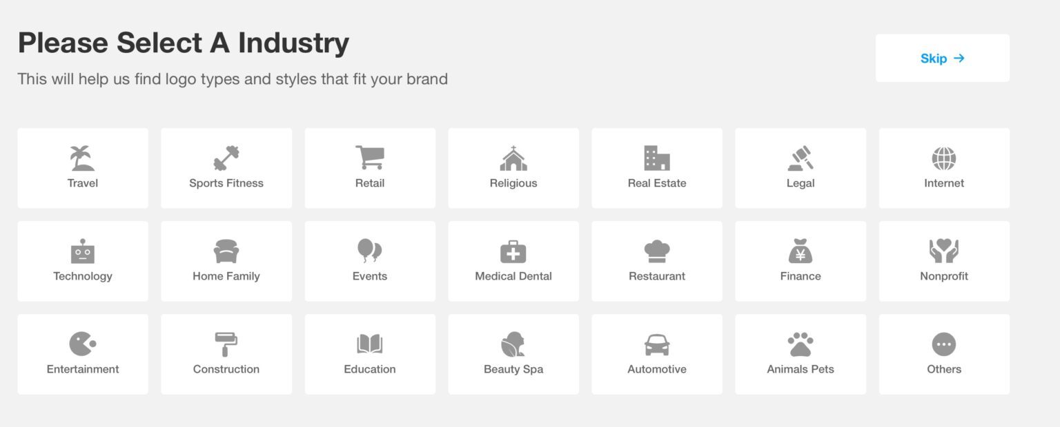
Task: Select the Religious church icon
Action: (513, 158)
